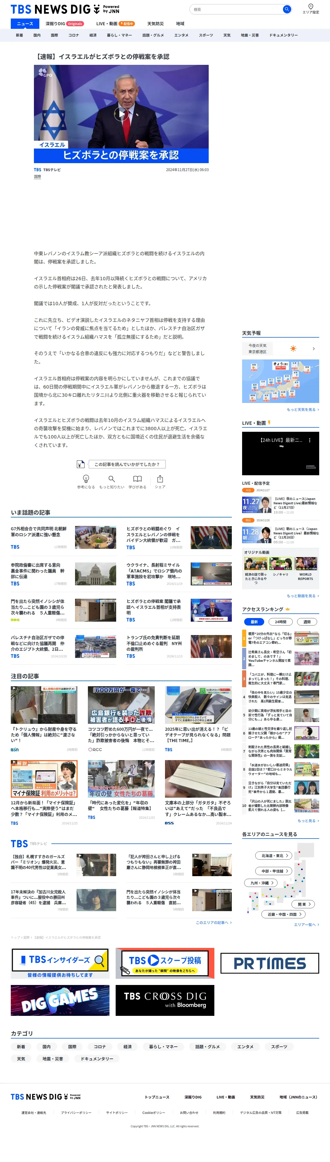Open the Japan weather forecast map
Screen dimensions: 330x1162
click(280, 381)
